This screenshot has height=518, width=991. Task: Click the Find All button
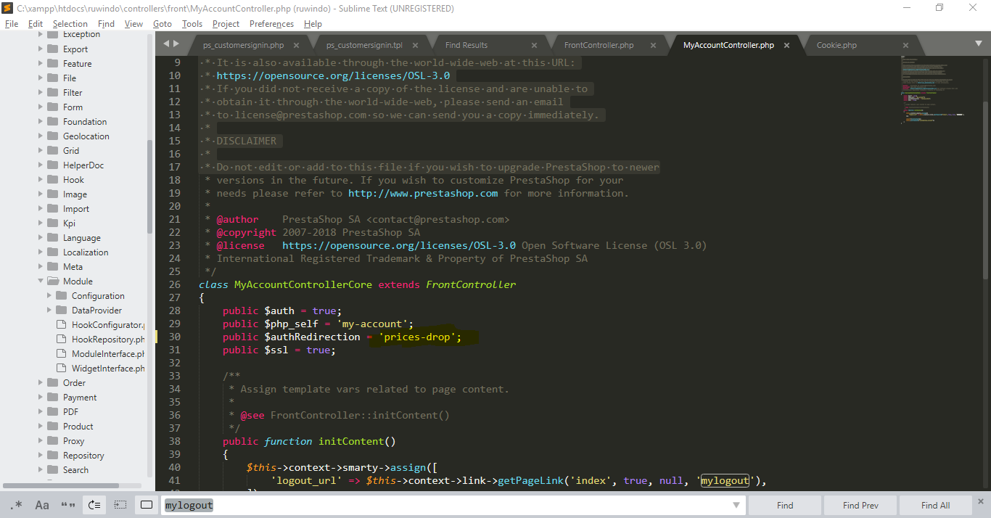pos(935,505)
